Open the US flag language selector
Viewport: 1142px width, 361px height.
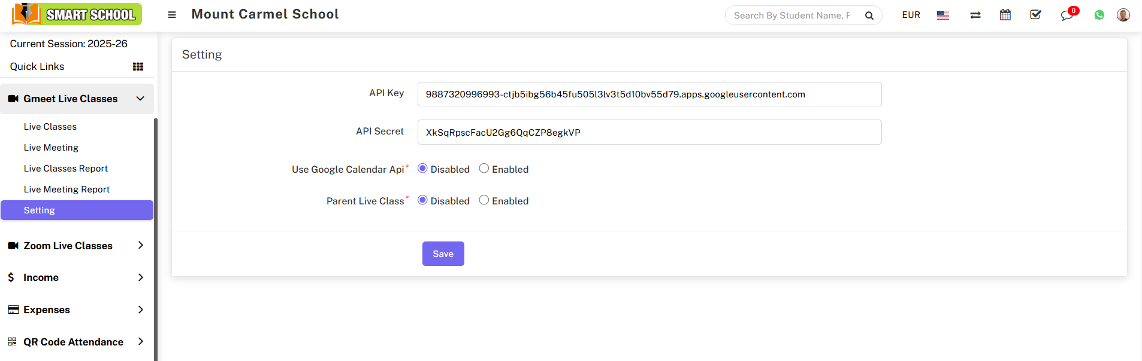tap(942, 15)
